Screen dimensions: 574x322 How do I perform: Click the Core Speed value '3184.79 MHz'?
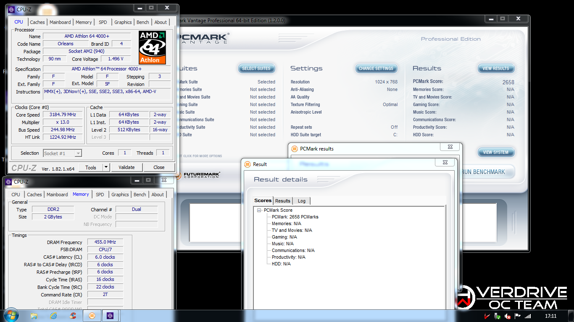[x=63, y=115]
